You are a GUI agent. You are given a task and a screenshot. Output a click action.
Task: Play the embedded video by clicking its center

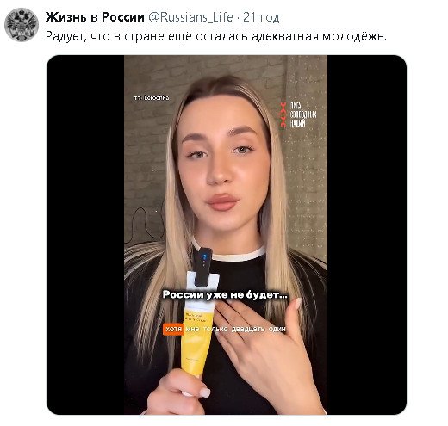[x=227, y=235]
